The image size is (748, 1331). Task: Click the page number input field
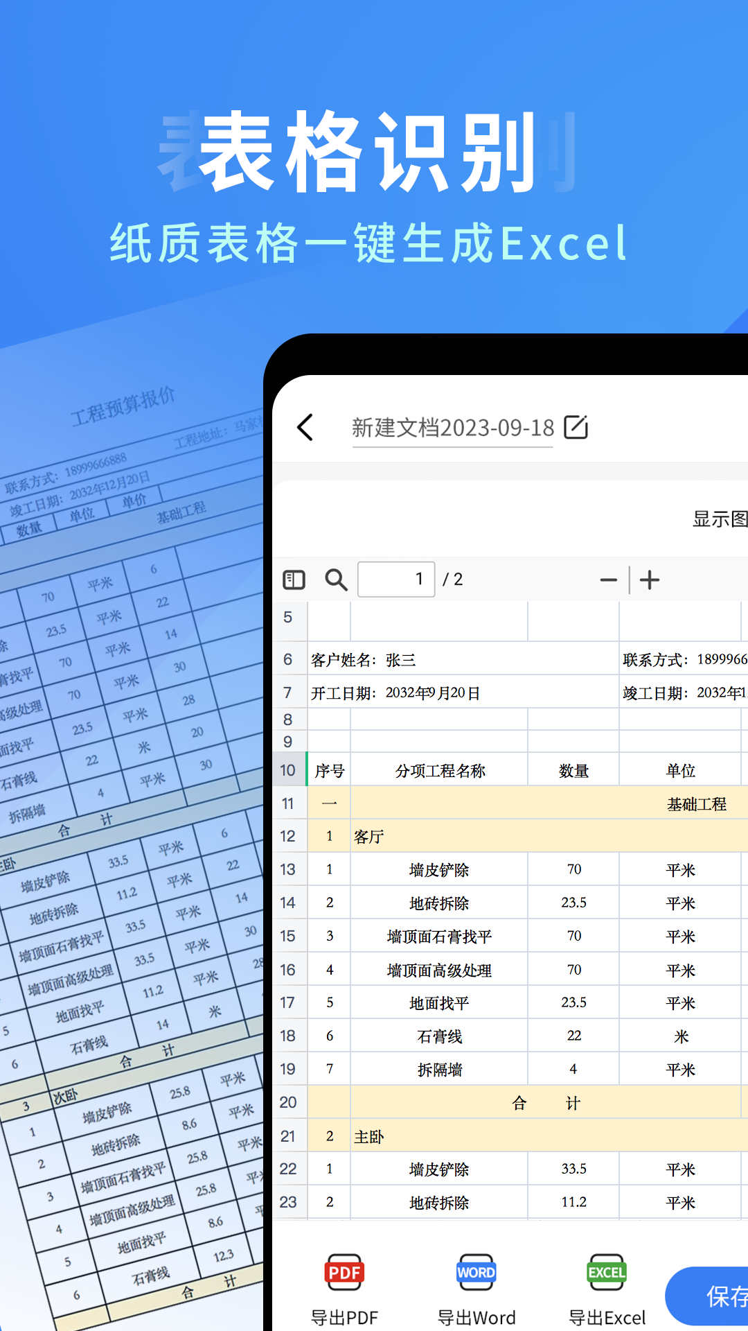pyautogui.click(x=395, y=580)
